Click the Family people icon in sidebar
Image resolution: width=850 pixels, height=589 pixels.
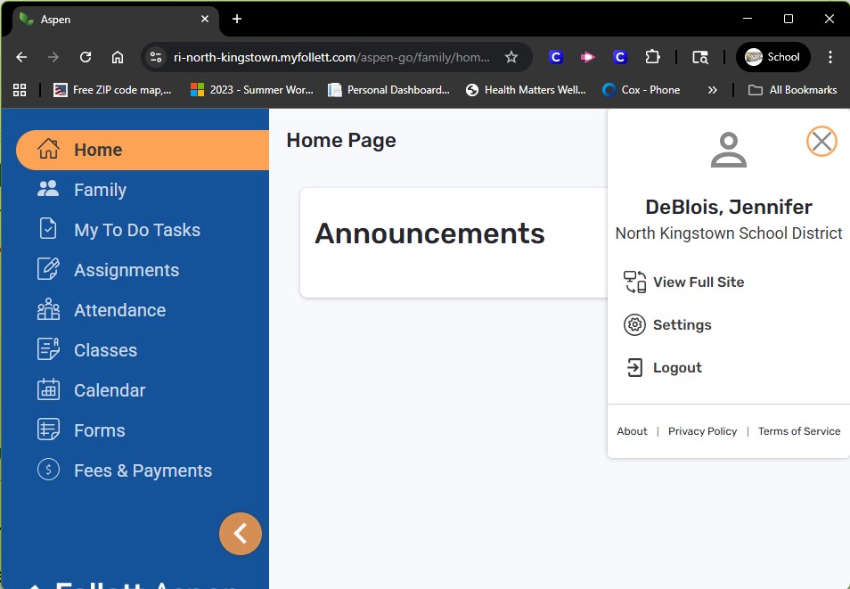(48, 189)
